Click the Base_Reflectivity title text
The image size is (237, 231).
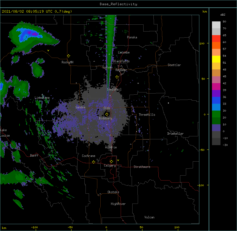118,4
